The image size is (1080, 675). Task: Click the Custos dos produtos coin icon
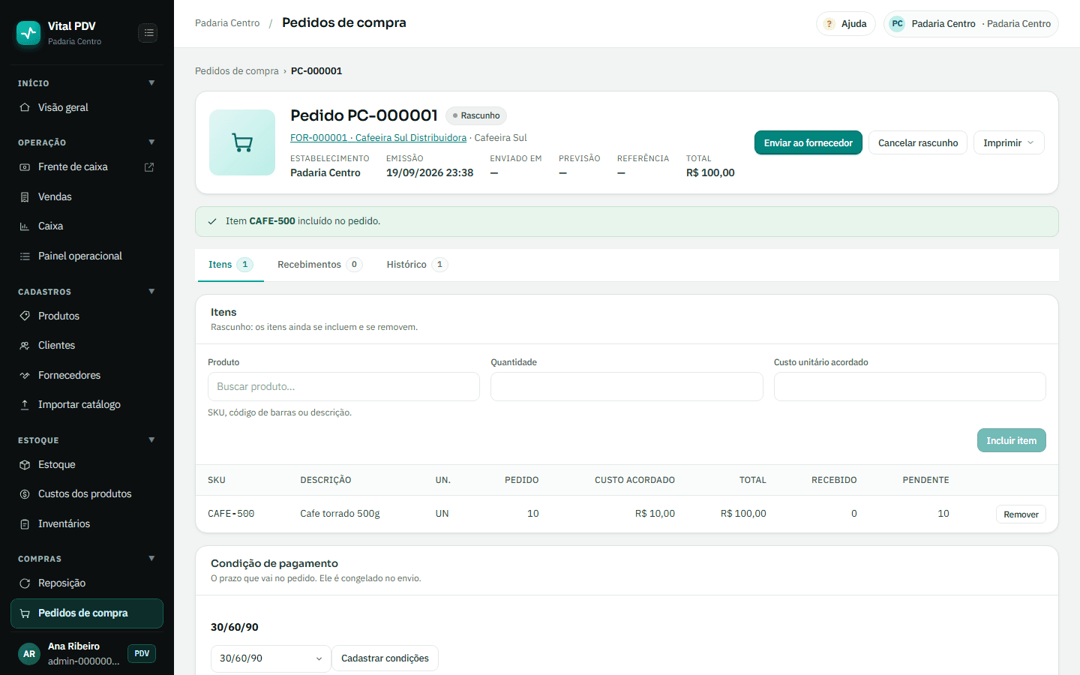[25, 494]
